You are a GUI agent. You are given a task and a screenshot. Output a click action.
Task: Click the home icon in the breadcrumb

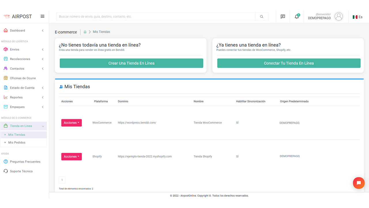(85, 31)
